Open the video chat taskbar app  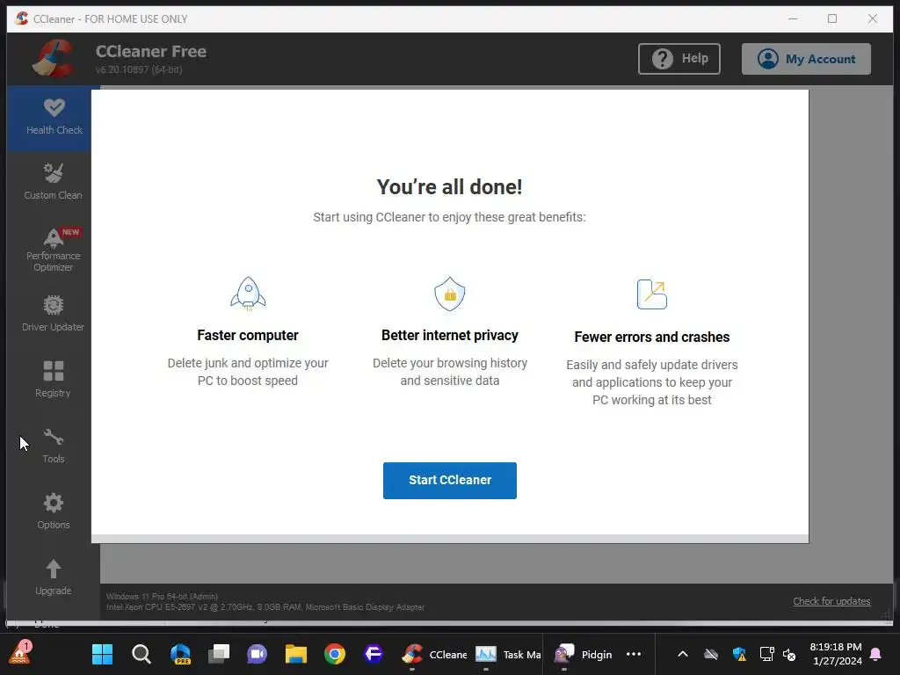(x=258, y=654)
